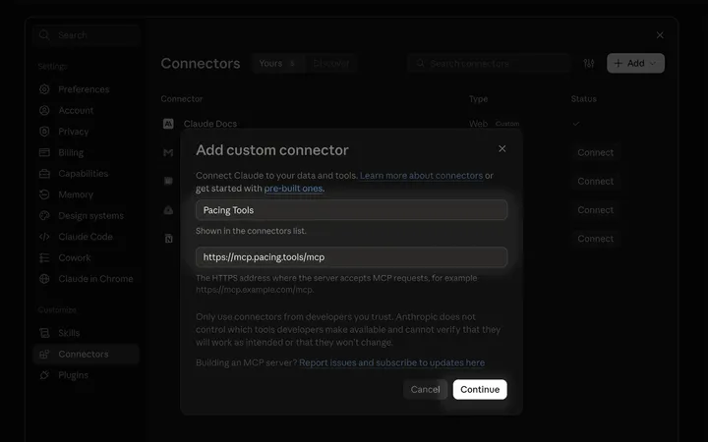708x442 pixels.
Task: Click the Status column header
Action: click(583, 99)
